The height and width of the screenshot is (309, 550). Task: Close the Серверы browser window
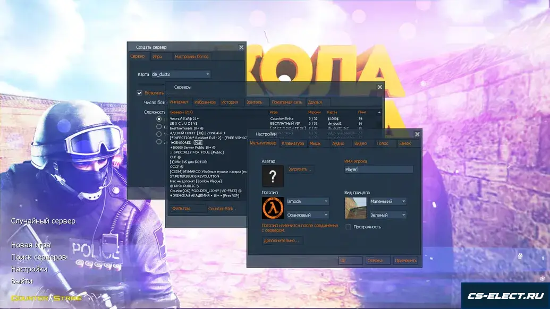(x=379, y=87)
